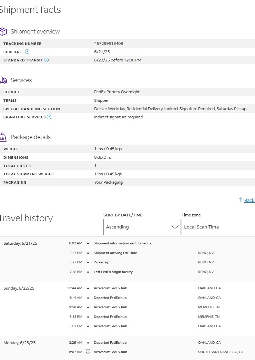The image size is (255, 360).
Task: Click 'Left FedEx origin facility' entry
Action: 113,272
